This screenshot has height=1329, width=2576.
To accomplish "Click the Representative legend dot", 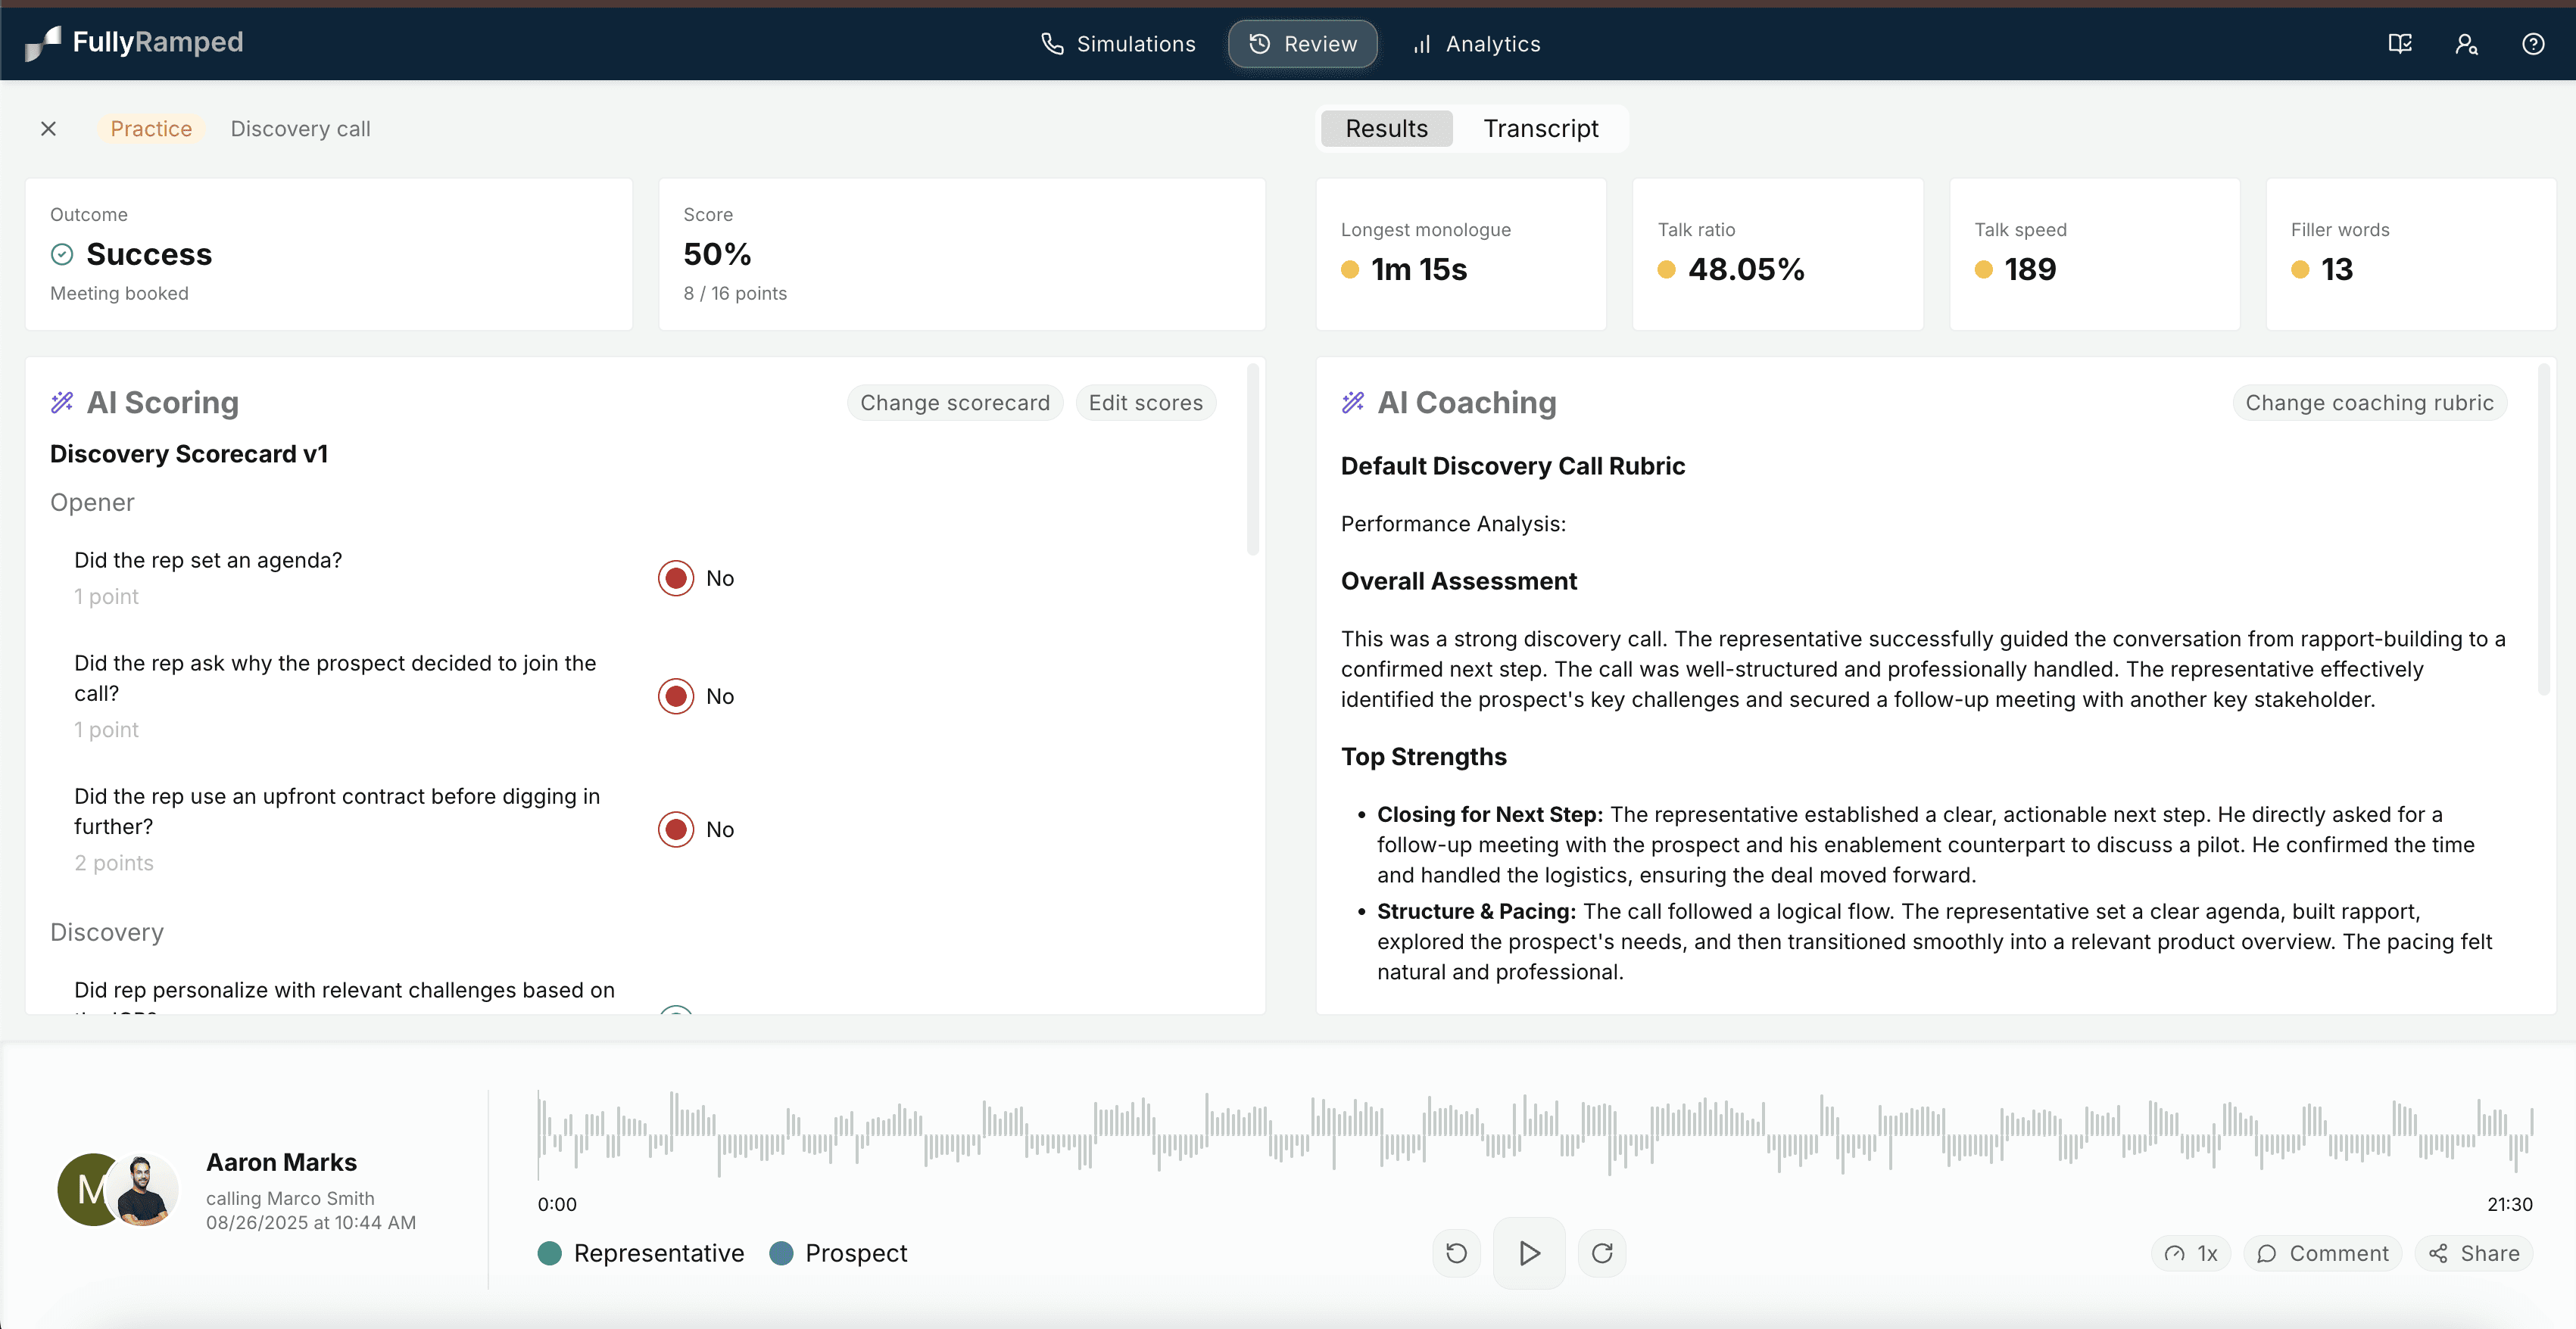I will 549,1253.
